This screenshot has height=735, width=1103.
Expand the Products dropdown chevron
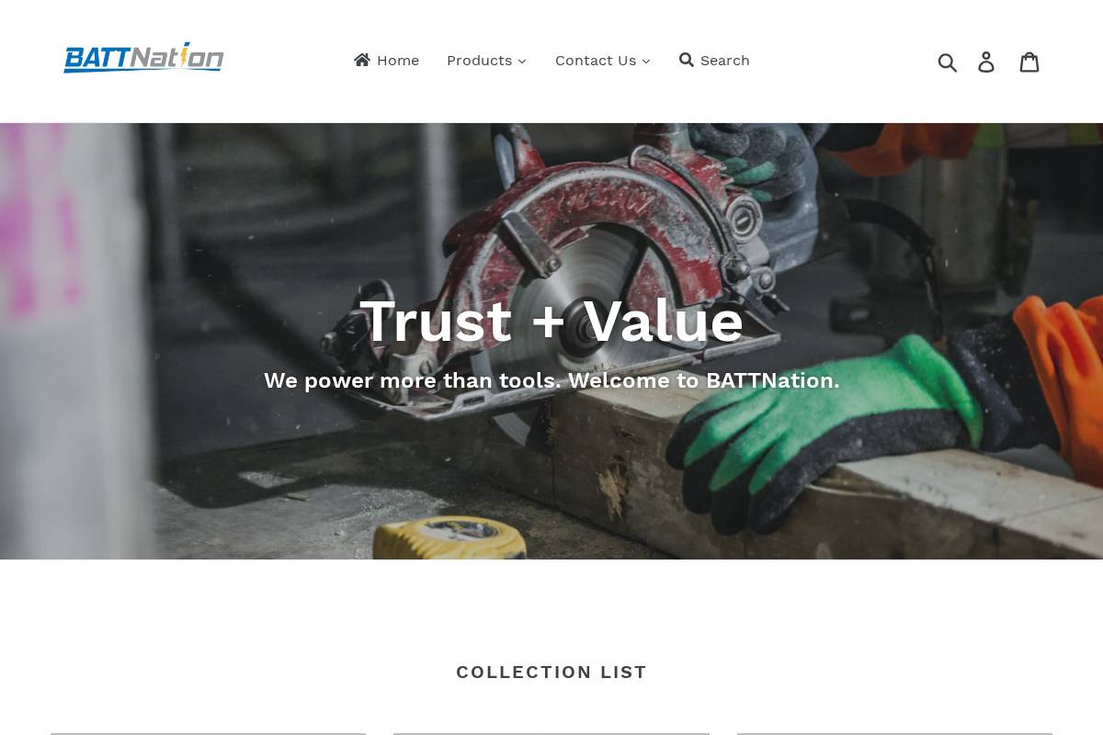pos(522,62)
